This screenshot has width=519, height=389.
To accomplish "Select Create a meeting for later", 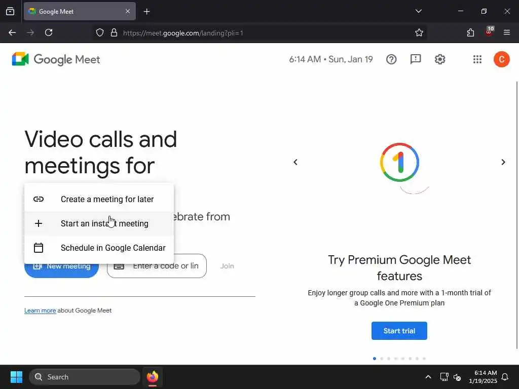I will tap(99, 199).
